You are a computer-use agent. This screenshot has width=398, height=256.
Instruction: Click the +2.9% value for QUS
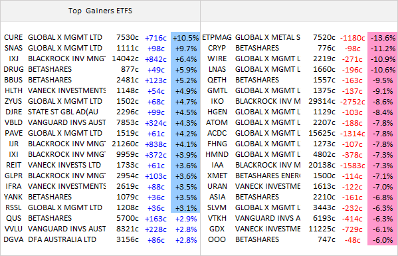click(186, 219)
